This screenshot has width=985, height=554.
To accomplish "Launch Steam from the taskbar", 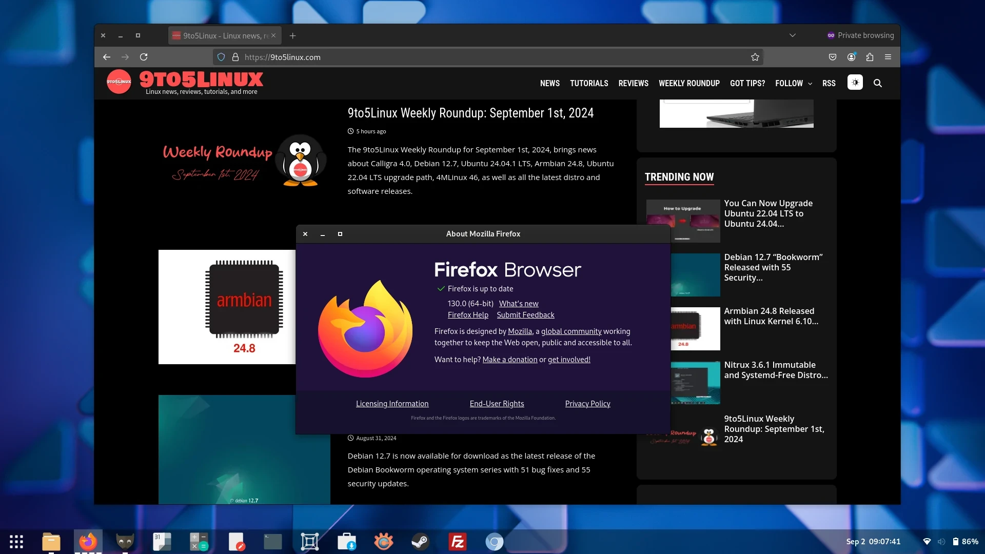I will (x=420, y=542).
